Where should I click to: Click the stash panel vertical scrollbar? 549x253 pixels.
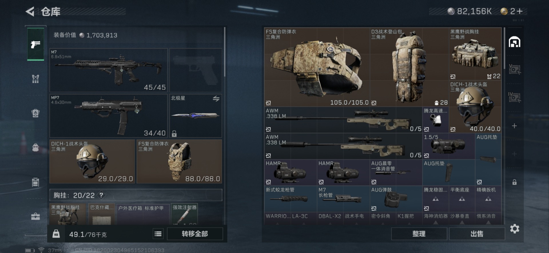click(504, 48)
